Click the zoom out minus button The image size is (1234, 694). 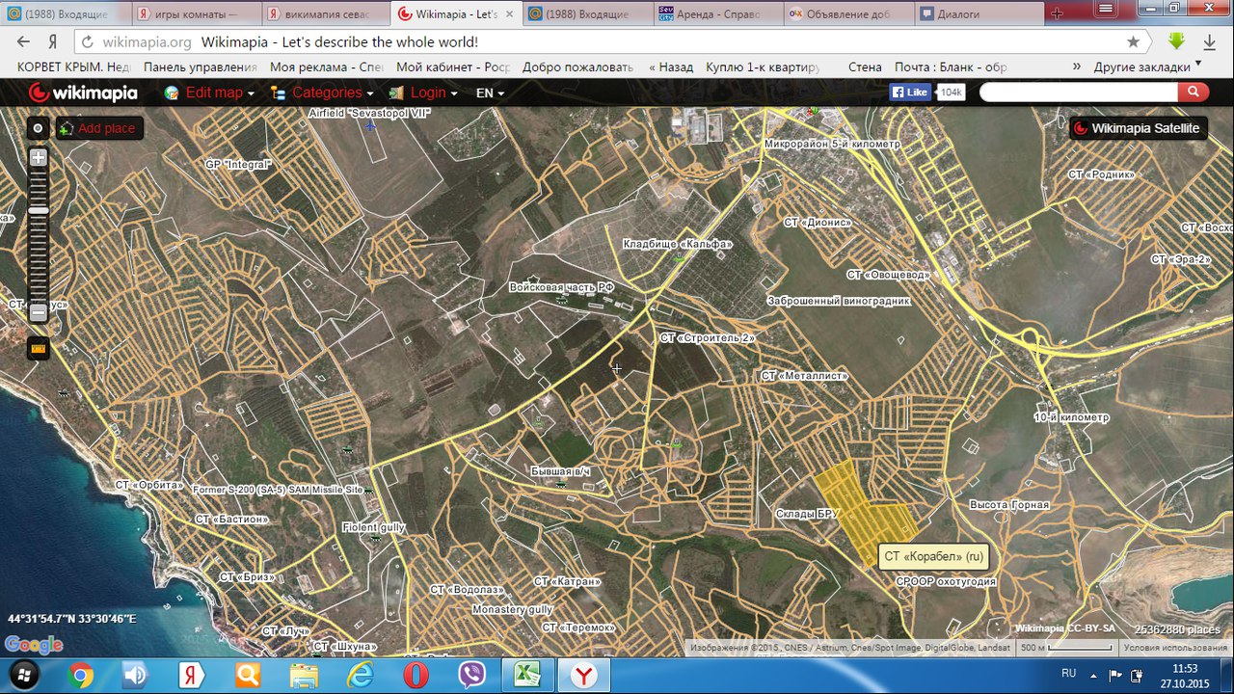coord(39,313)
